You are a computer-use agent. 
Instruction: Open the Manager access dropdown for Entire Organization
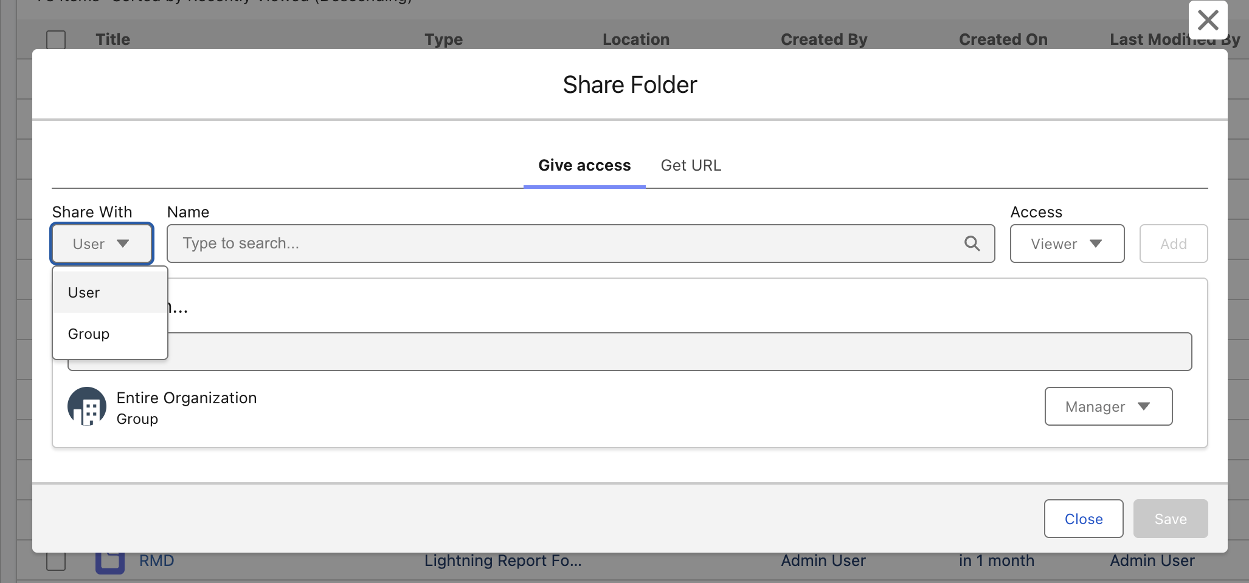pyautogui.click(x=1109, y=406)
